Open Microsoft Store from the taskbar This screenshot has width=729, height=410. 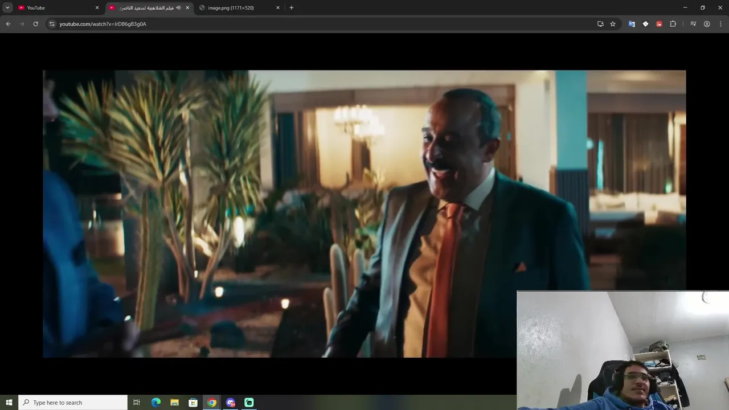coord(193,403)
